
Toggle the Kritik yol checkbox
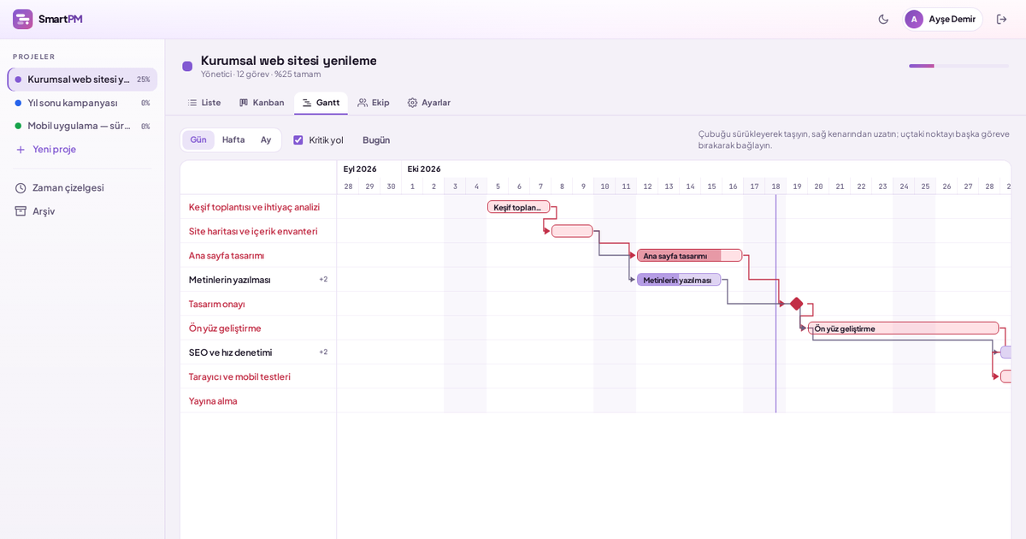tap(298, 139)
